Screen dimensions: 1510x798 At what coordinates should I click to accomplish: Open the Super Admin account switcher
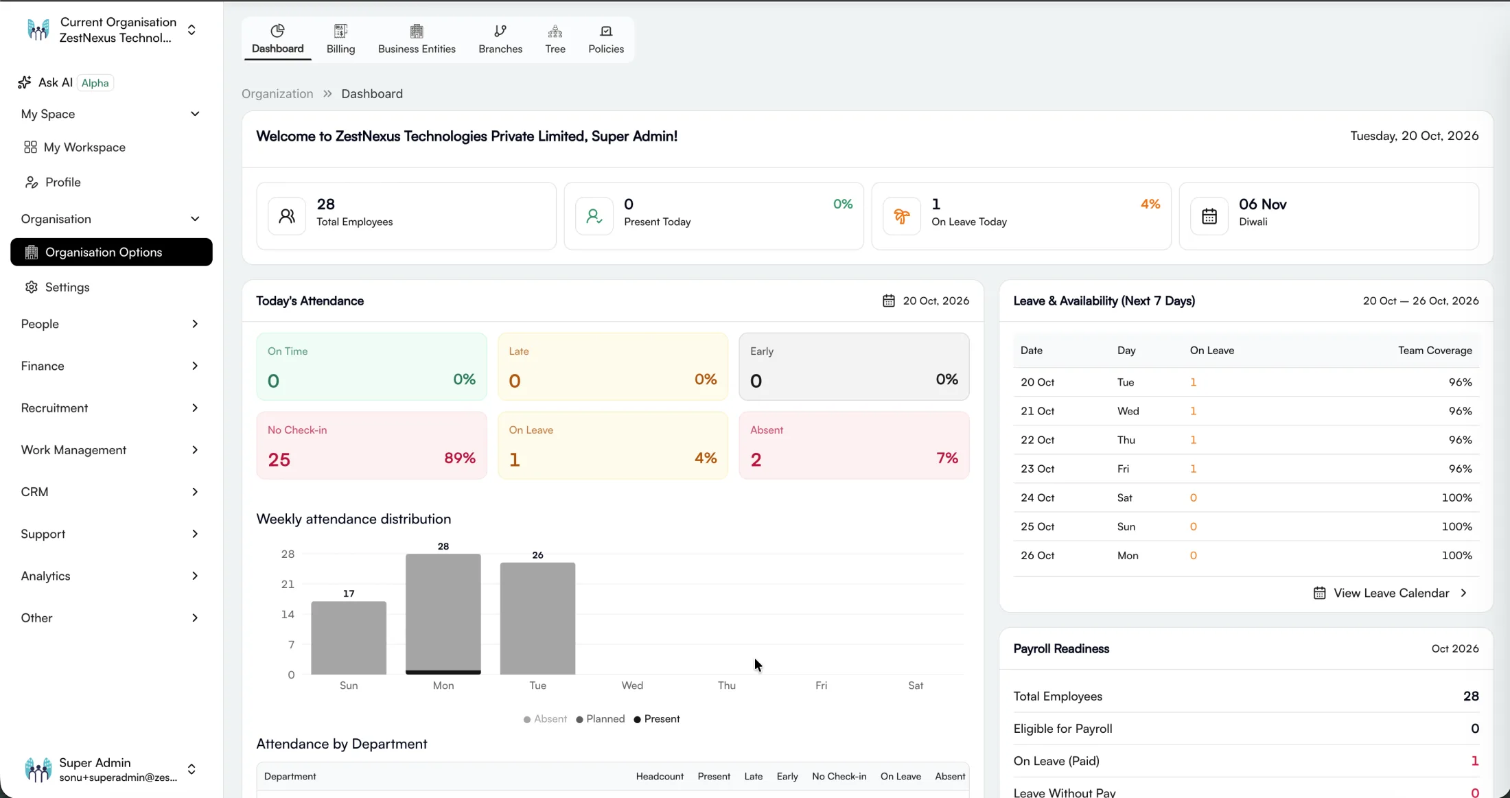(x=191, y=769)
